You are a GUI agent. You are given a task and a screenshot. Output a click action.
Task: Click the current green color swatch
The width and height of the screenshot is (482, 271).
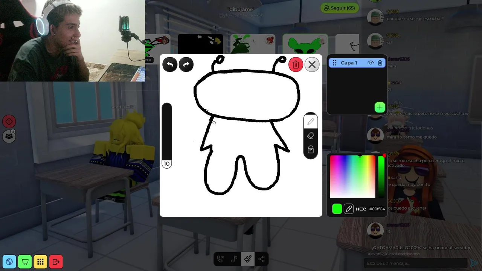(337, 209)
